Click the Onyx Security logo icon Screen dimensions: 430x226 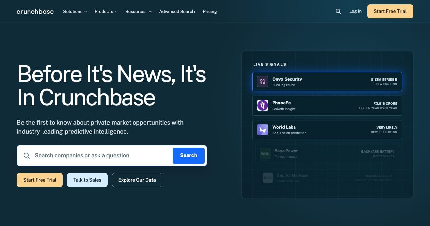pos(263,82)
